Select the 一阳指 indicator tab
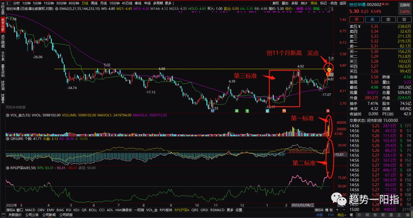413x218 pixels. point(139,210)
